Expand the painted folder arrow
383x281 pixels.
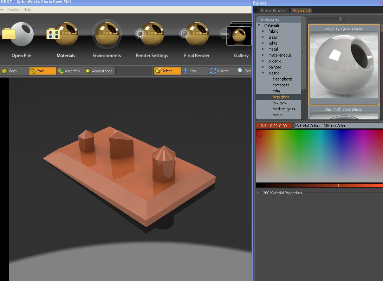[x=263, y=67]
